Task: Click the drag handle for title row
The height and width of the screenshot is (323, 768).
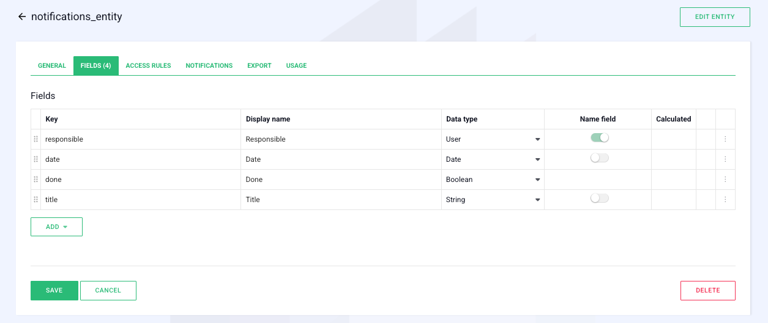Action: tap(36, 200)
